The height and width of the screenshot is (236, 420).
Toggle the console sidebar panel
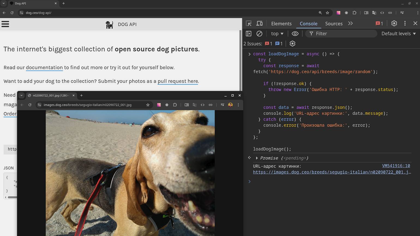pyautogui.click(x=248, y=34)
